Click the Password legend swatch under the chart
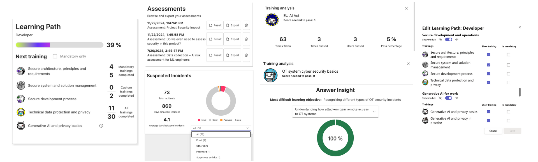This screenshot has height=162, width=538. click(221, 120)
